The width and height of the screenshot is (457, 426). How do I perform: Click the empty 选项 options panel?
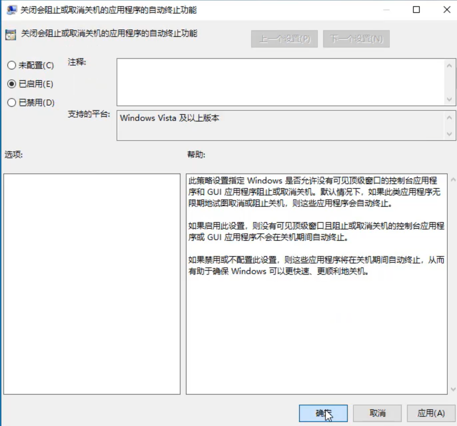[91, 284]
